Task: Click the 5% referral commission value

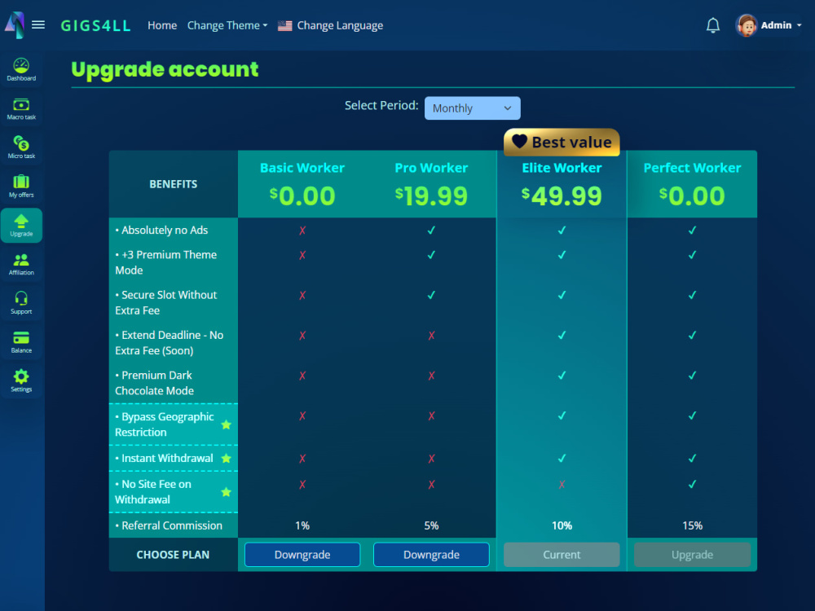Action: click(x=431, y=525)
